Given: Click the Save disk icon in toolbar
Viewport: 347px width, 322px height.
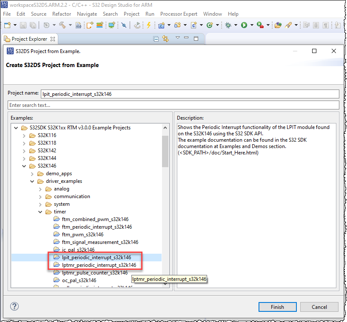Looking at the screenshot, I should pyautogui.click(x=23, y=25).
